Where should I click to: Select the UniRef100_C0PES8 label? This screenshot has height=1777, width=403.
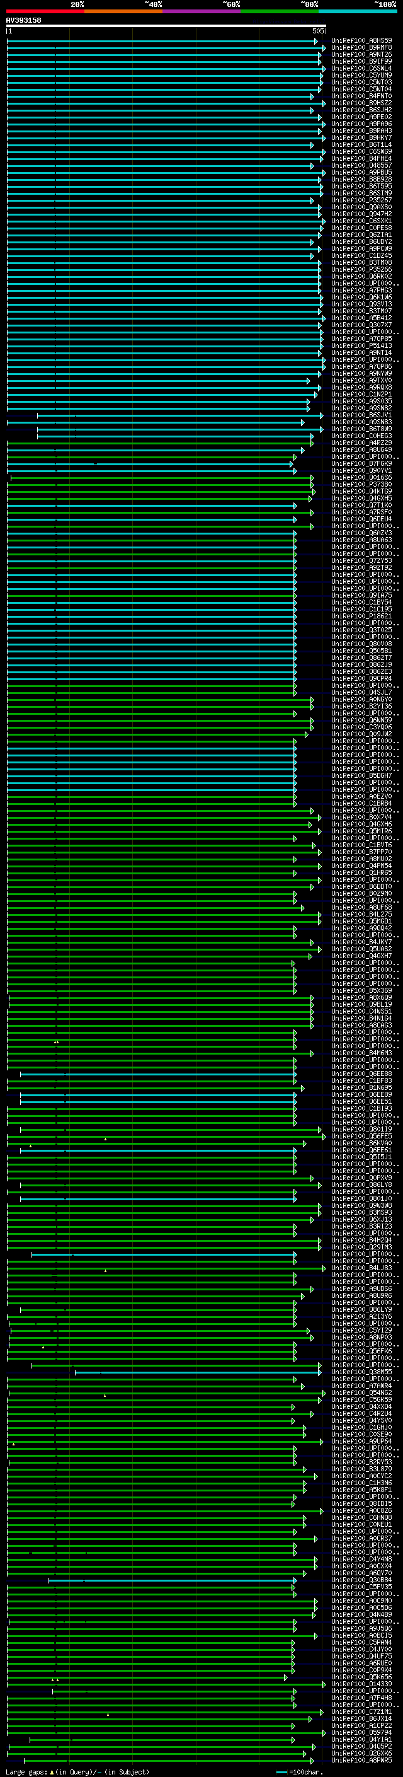[x=361, y=228]
